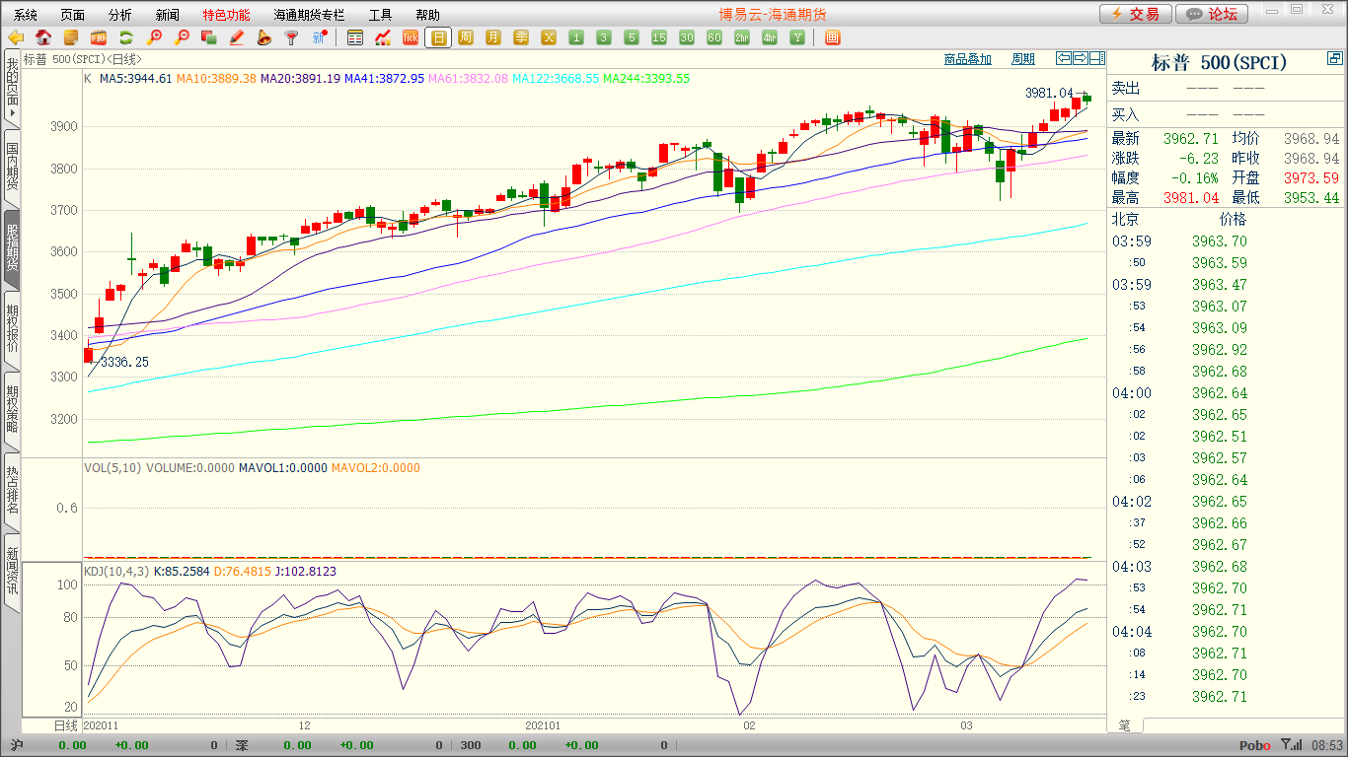The height and width of the screenshot is (757, 1348).
Task: Select 15-minute period button
Action: click(x=659, y=37)
